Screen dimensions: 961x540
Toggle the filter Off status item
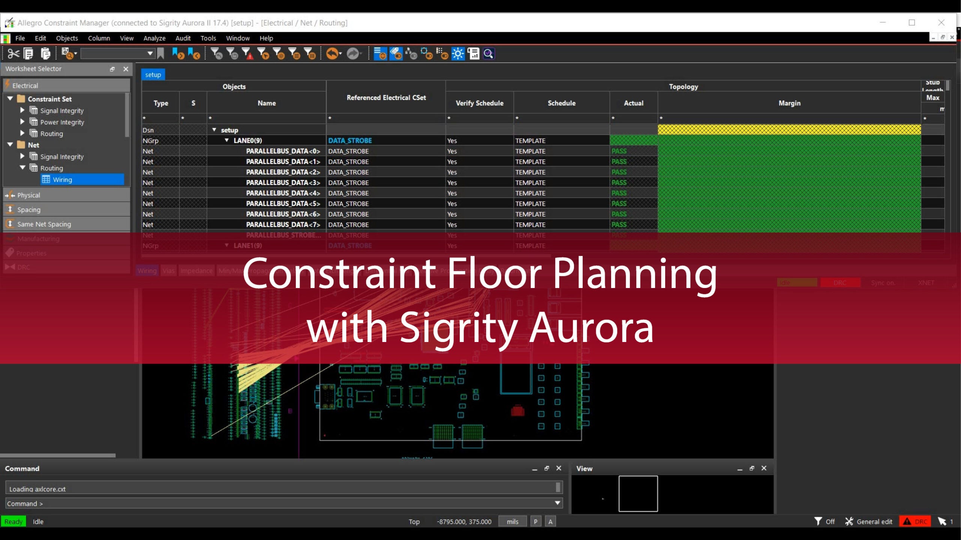(825, 522)
